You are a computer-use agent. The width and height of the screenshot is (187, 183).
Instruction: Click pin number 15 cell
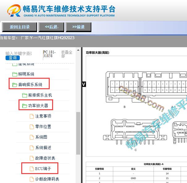click(167, 178)
